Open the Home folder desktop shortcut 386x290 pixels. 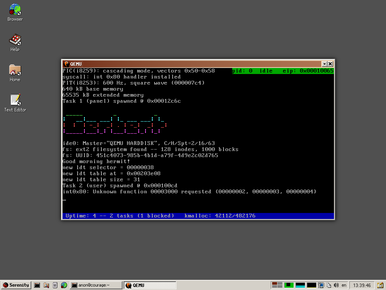(x=15, y=73)
